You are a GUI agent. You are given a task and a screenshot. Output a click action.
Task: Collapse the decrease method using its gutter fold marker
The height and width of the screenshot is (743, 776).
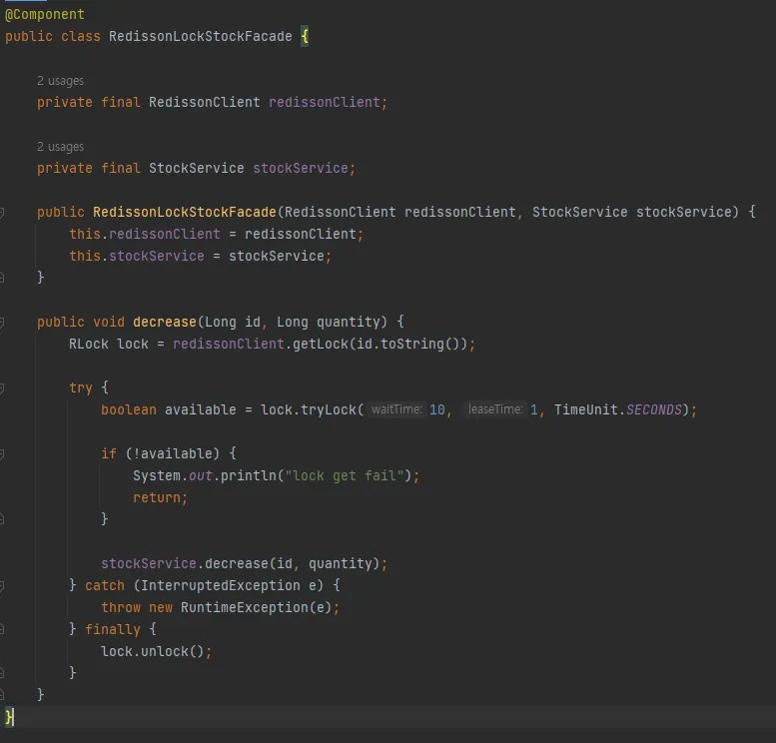(x=2, y=323)
